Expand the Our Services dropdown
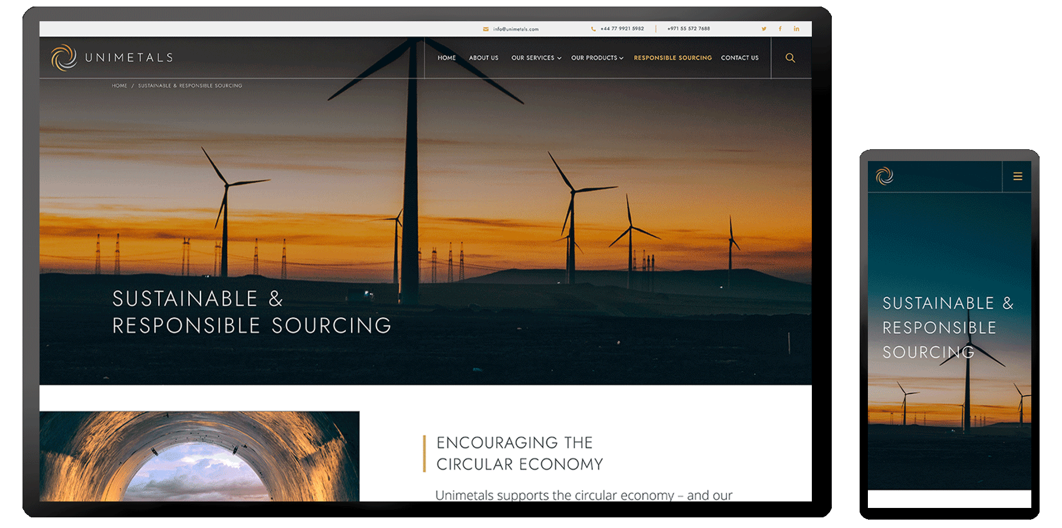The height and width of the screenshot is (528, 1062). tap(536, 58)
